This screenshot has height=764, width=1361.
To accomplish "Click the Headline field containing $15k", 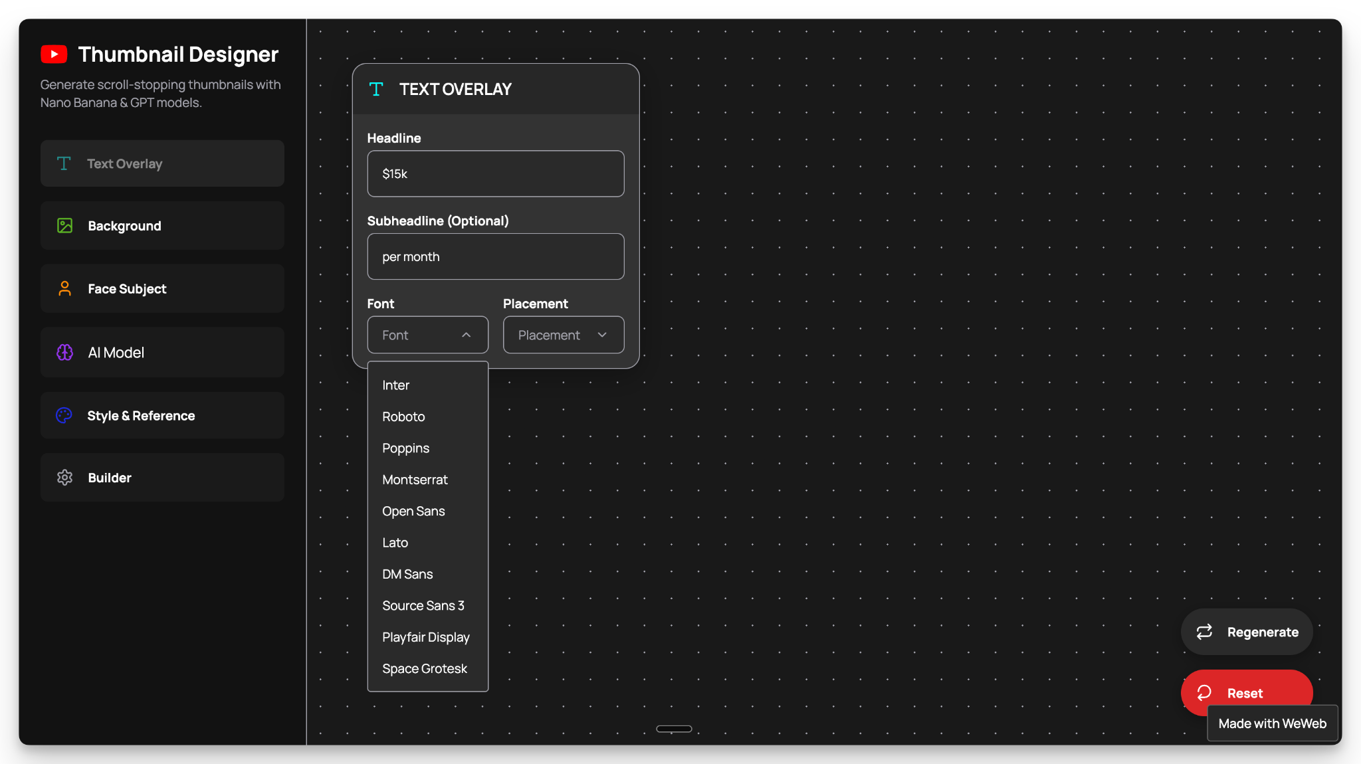I will click(495, 173).
